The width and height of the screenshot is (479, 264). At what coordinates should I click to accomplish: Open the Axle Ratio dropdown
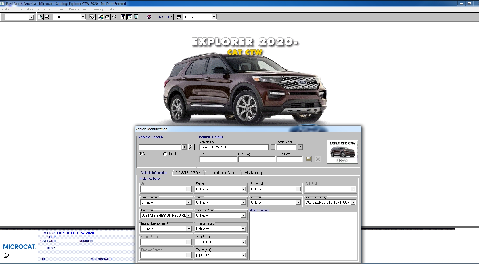click(243, 242)
